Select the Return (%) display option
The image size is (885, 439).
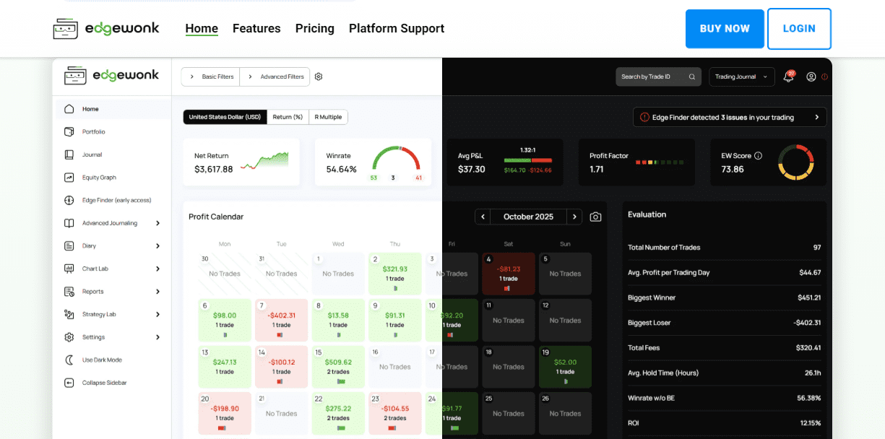288,117
